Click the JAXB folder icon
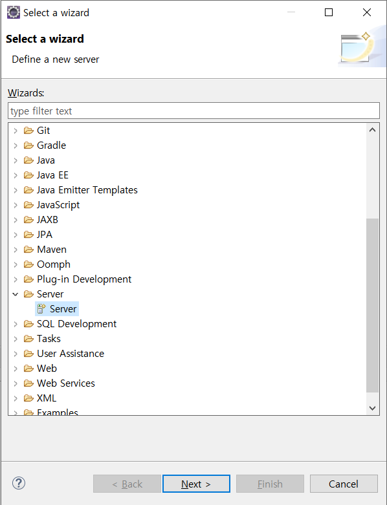The image size is (387, 505). (x=28, y=220)
